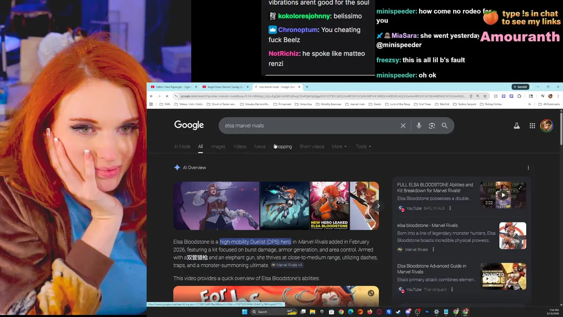Click the magnifier search submit icon
The image size is (563, 317).
(445, 125)
